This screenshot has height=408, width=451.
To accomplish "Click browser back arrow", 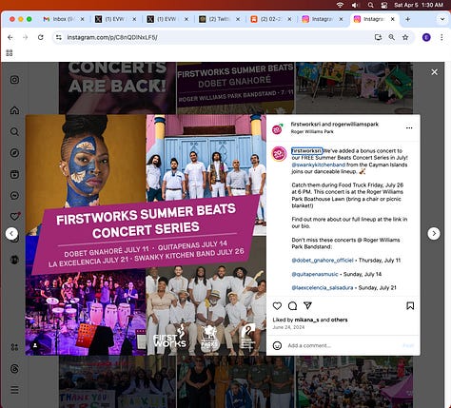I will (x=10, y=37).
